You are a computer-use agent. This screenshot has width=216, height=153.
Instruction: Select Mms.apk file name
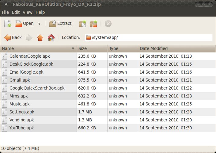pos(18,96)
